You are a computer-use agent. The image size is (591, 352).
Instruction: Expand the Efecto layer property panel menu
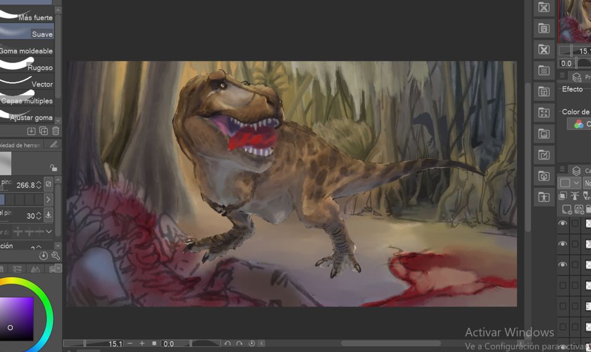562,76
